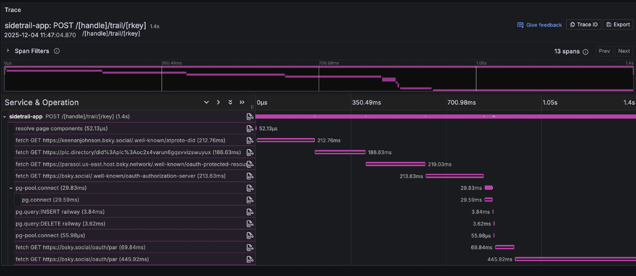
Task: Click logs icon for pg.query:INSERT railway span
Action: coord(250,212)
